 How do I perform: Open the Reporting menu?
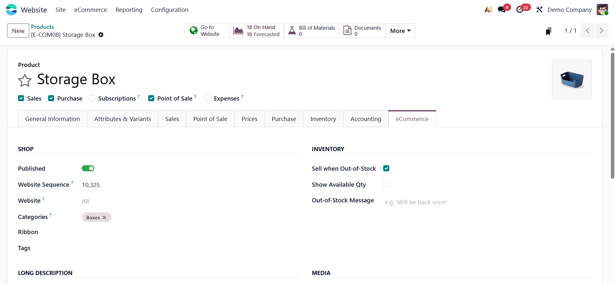(129, 10)
